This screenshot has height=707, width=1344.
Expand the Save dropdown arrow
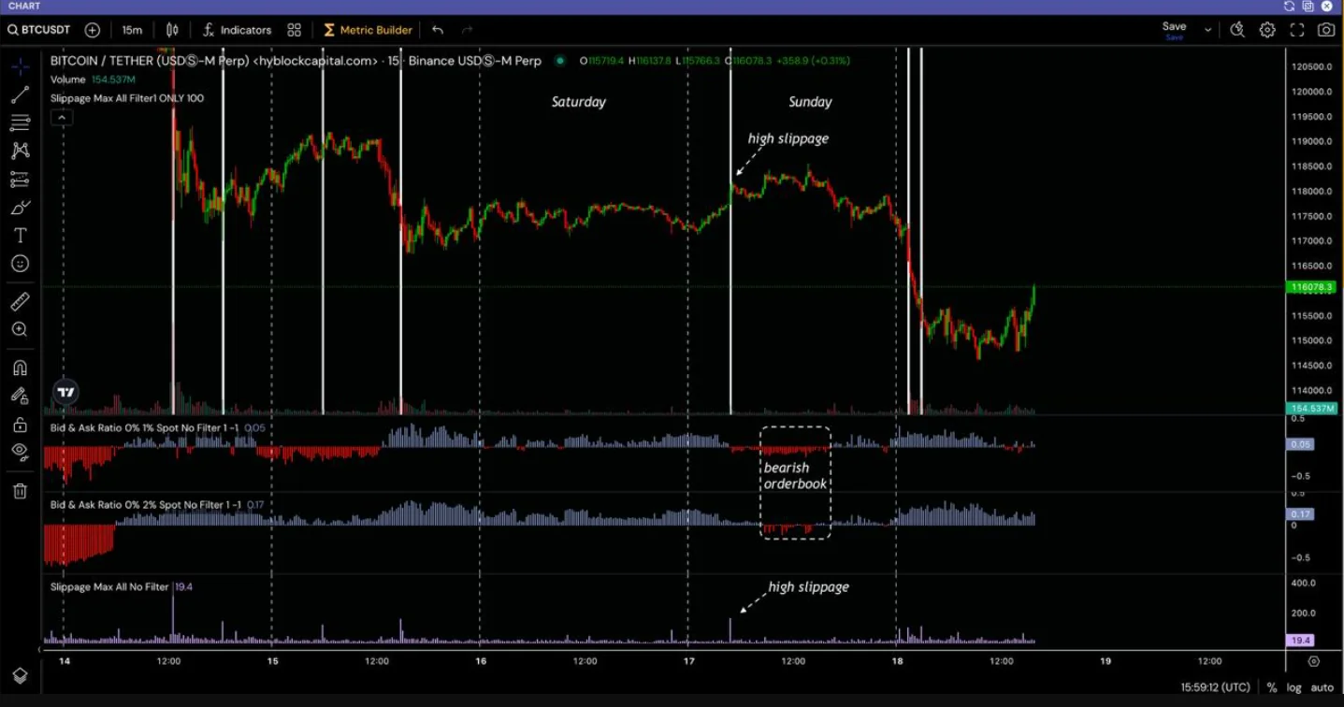click(x=1207, y=30)
